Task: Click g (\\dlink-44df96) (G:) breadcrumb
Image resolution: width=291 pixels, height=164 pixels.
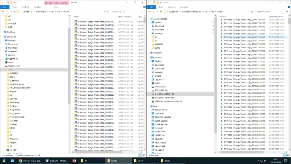Action: click(x=192, y=12)
